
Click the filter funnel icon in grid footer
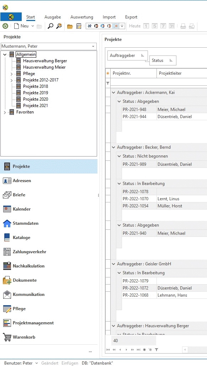[x=156, y=350]
